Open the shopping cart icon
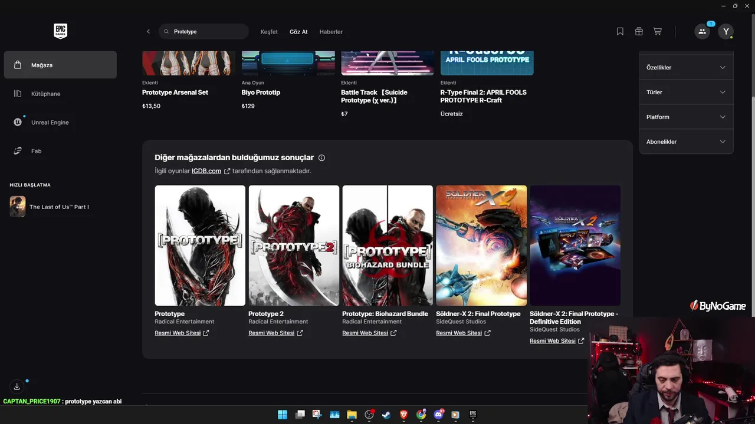Viewport: 755px width, 424px height. [658, 32]
